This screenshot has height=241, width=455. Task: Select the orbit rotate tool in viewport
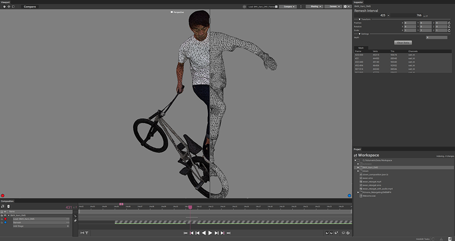click(x=13, y=6)
